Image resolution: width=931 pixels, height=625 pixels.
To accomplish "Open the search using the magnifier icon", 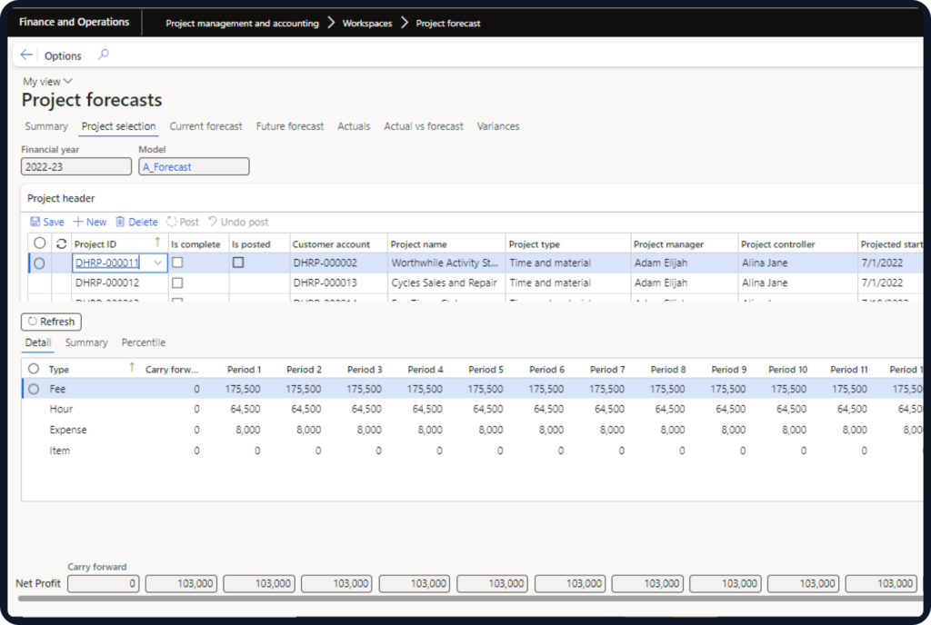I will point(105,55).
